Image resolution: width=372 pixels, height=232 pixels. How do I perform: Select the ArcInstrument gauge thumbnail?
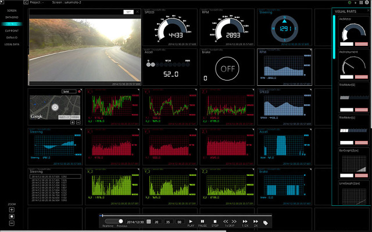pyautogui.click(x=353, y=64)
